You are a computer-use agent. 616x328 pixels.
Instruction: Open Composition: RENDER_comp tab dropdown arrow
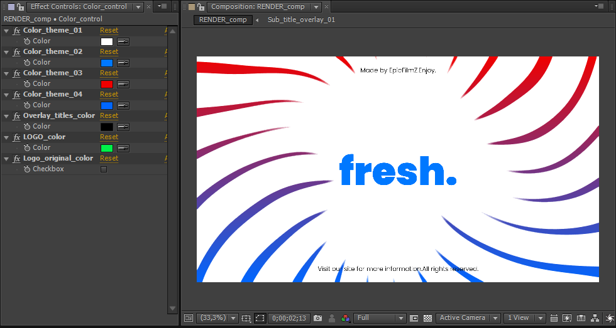pyautogui.click(x=315, y=7)
